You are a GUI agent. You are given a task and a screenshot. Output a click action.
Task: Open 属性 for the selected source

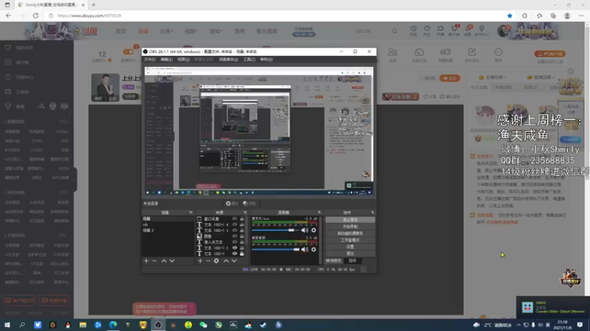tap(232, 204)
